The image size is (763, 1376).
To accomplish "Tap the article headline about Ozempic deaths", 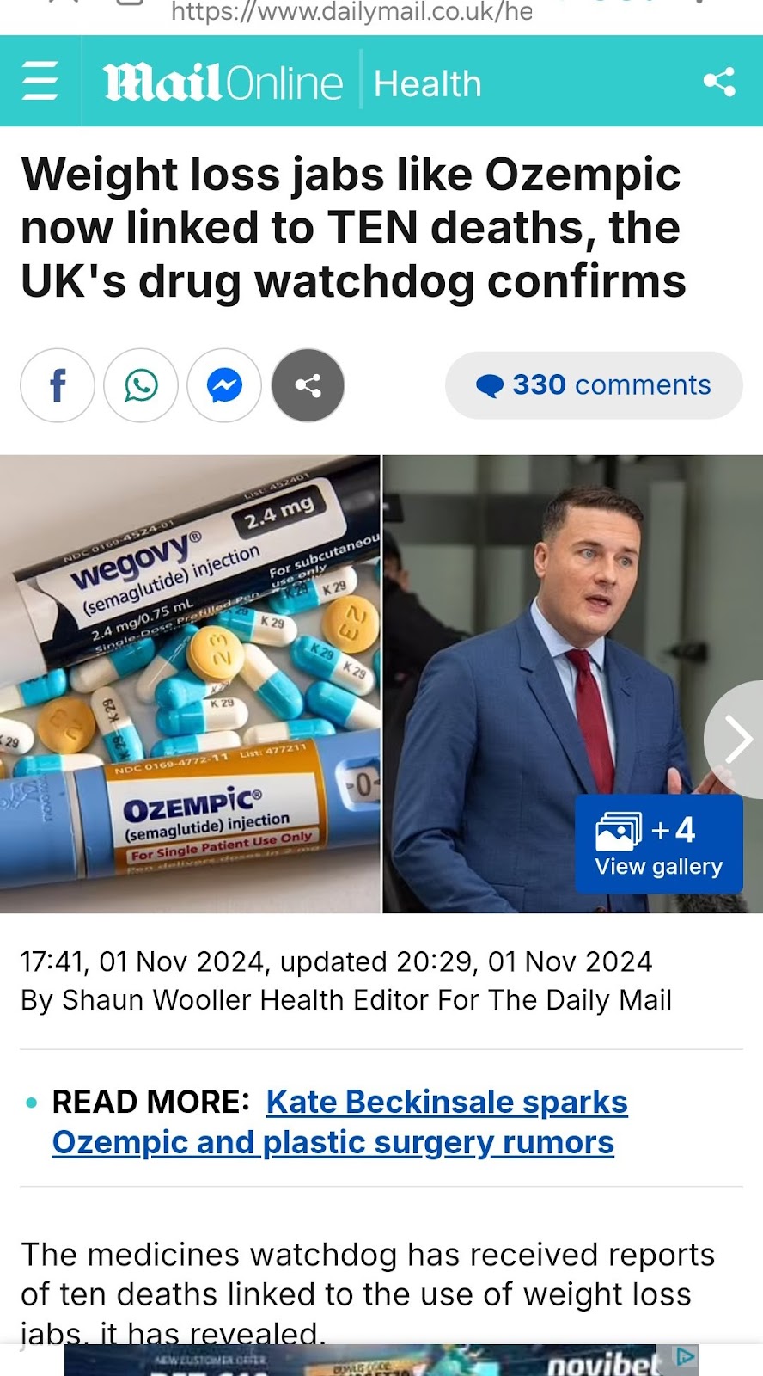I will (x=353, y=228).
